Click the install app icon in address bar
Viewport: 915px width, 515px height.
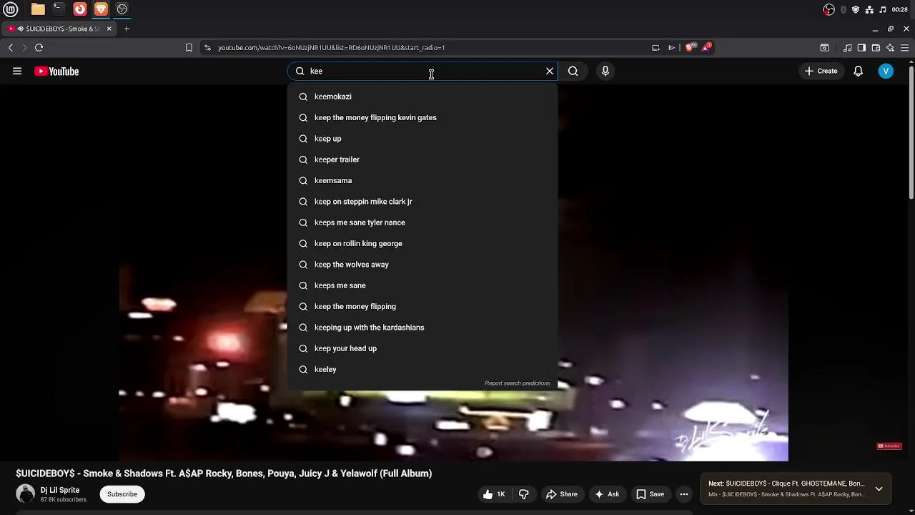[656, 48]
